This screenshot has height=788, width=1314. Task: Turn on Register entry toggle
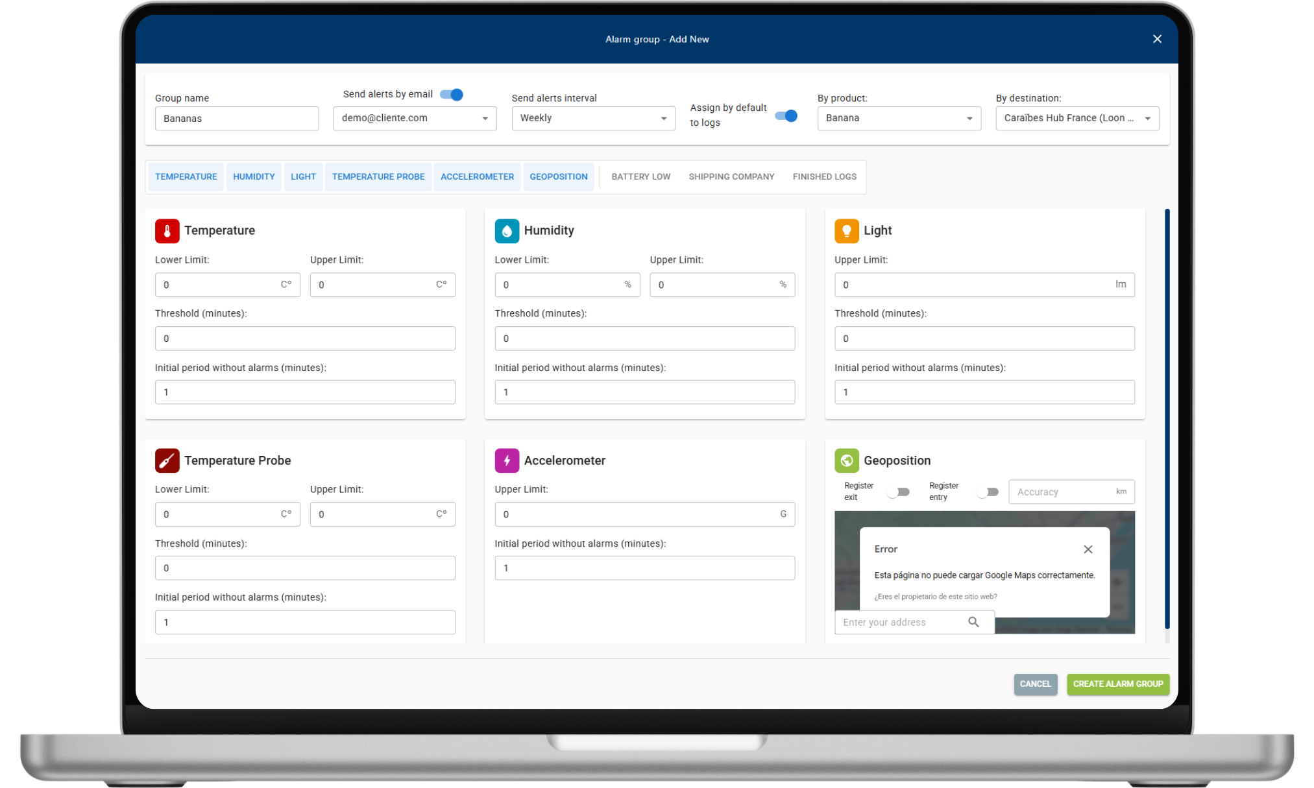coord(988,492)
